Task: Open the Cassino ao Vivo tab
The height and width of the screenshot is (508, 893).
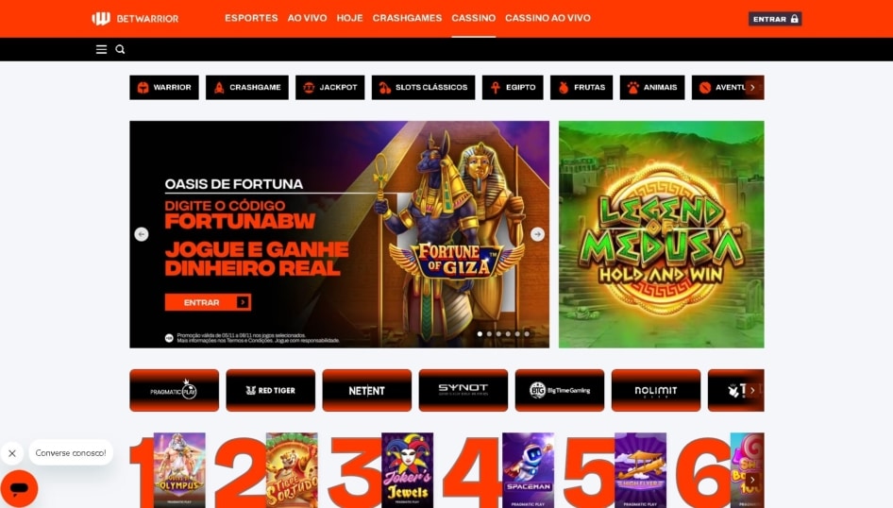Action: tap(548, 18)
